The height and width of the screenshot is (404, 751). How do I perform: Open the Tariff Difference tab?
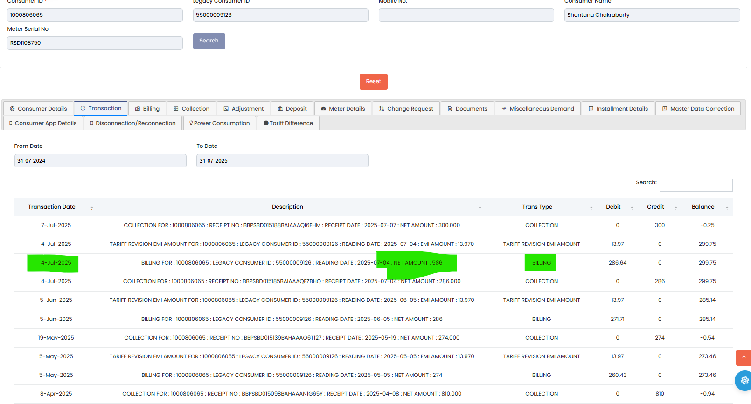tap(288, 123)
